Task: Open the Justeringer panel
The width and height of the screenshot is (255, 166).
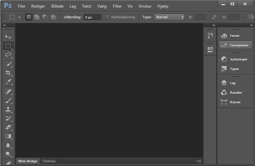Action: coord(235,59)
